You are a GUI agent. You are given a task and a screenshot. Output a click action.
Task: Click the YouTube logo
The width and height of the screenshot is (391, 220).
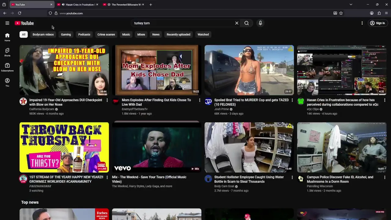[24, 23]
